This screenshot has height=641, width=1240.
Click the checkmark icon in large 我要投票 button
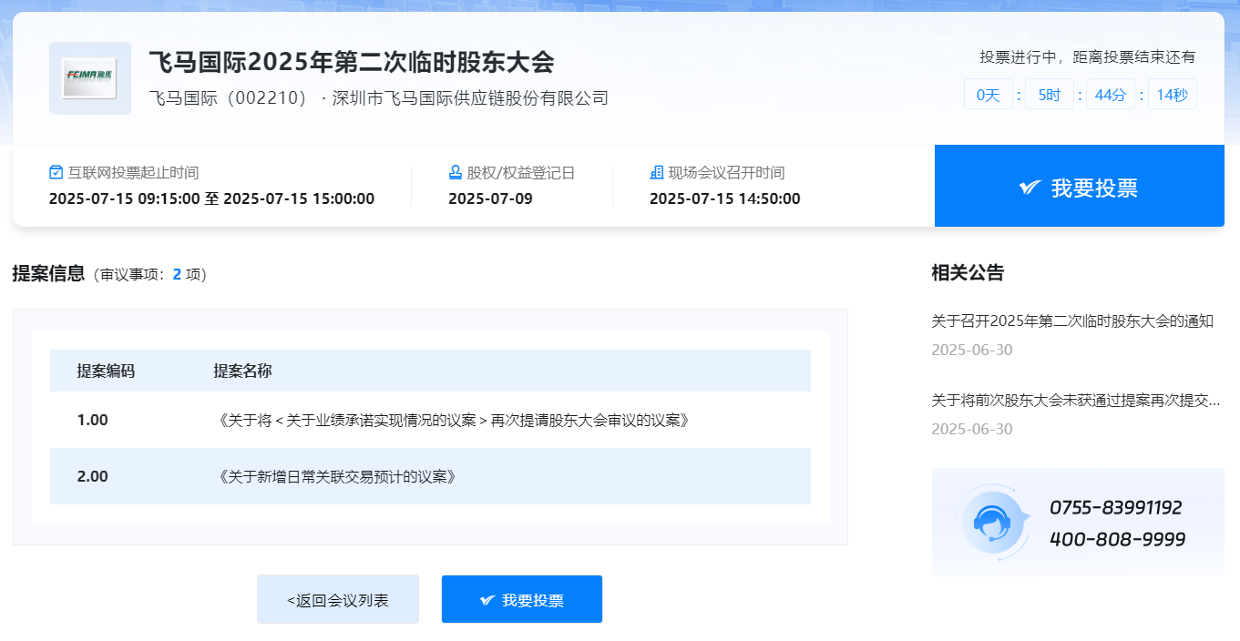pos(1030,188)
